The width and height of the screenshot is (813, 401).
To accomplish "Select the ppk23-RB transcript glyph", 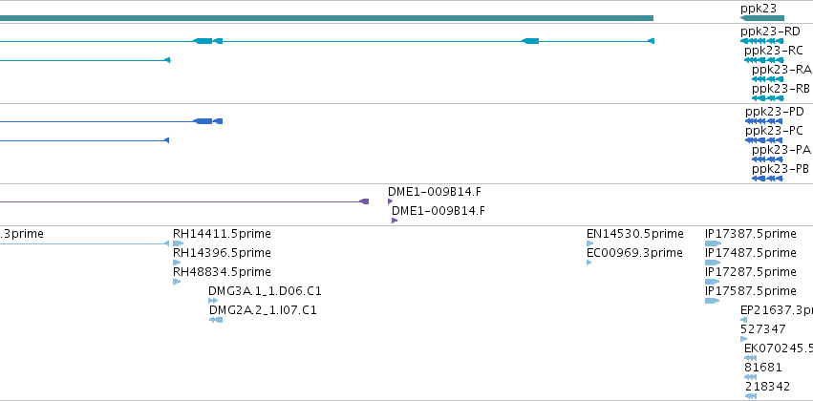I will pos(768,98).
